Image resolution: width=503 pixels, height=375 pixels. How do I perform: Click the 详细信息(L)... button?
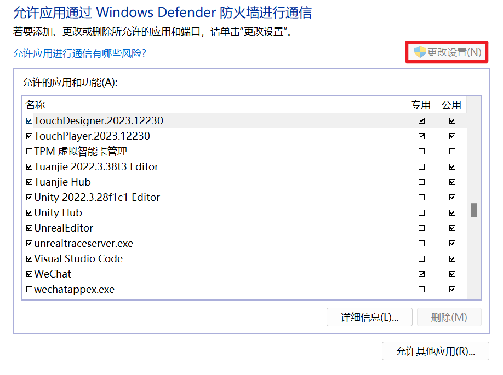pyautogui.click(x=369, y=317)
